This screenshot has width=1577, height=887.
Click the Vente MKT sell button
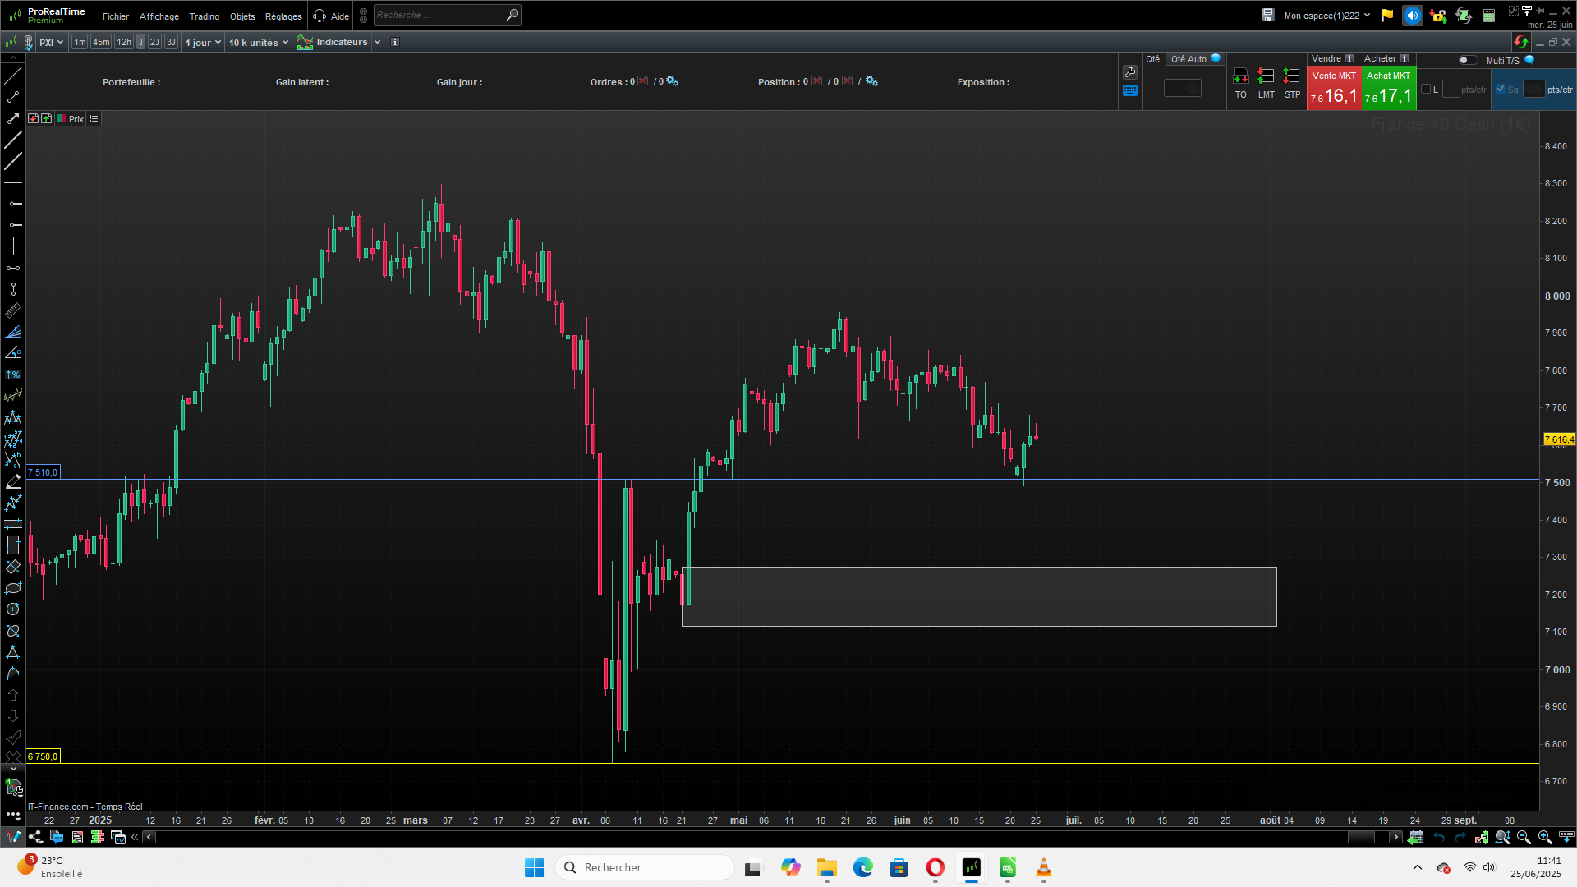point(1333,89)
